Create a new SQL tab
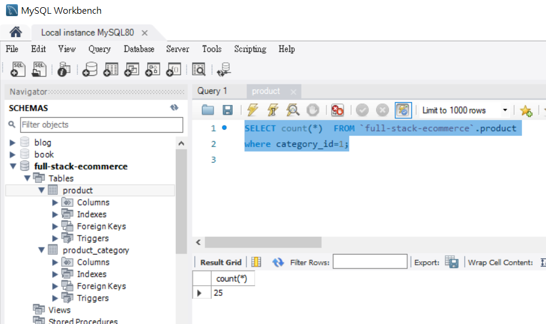This screenshot has height=324, width=546. click(18, 69)
